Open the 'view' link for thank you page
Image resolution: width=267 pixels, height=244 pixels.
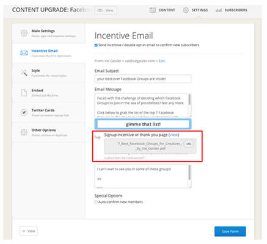tap(174, 135)
